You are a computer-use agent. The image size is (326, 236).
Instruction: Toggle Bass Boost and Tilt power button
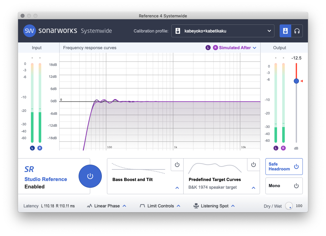177,165
